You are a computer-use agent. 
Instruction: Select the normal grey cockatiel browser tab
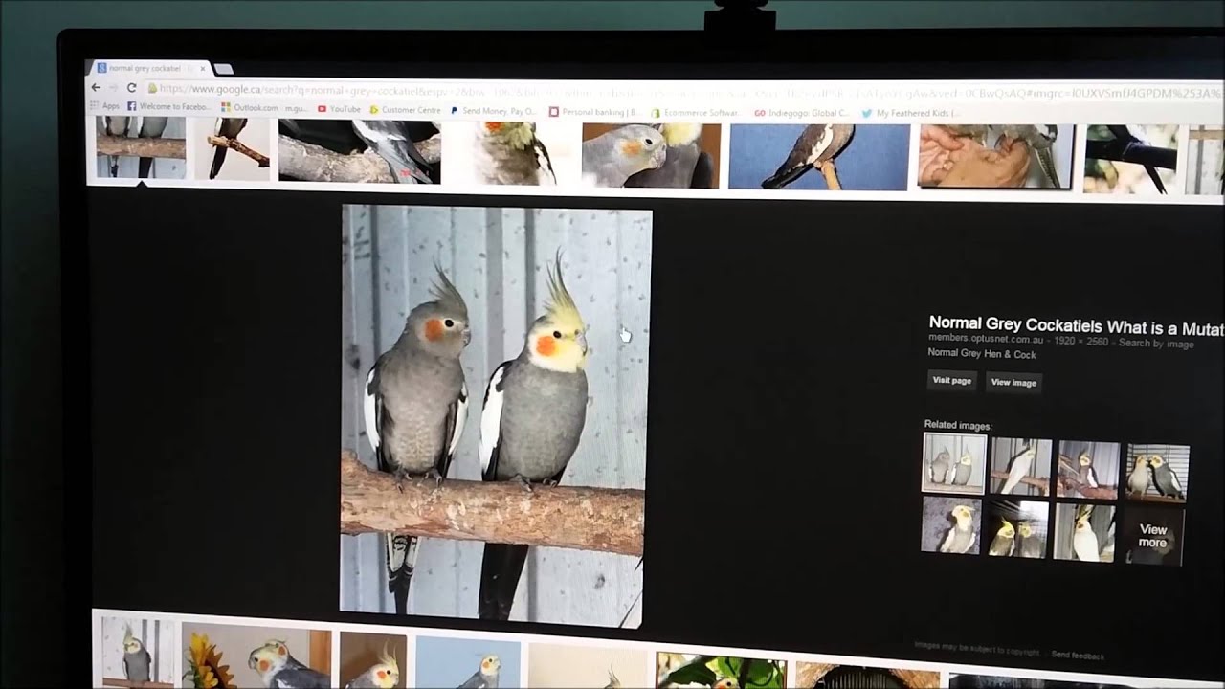(x=151, y=69)
